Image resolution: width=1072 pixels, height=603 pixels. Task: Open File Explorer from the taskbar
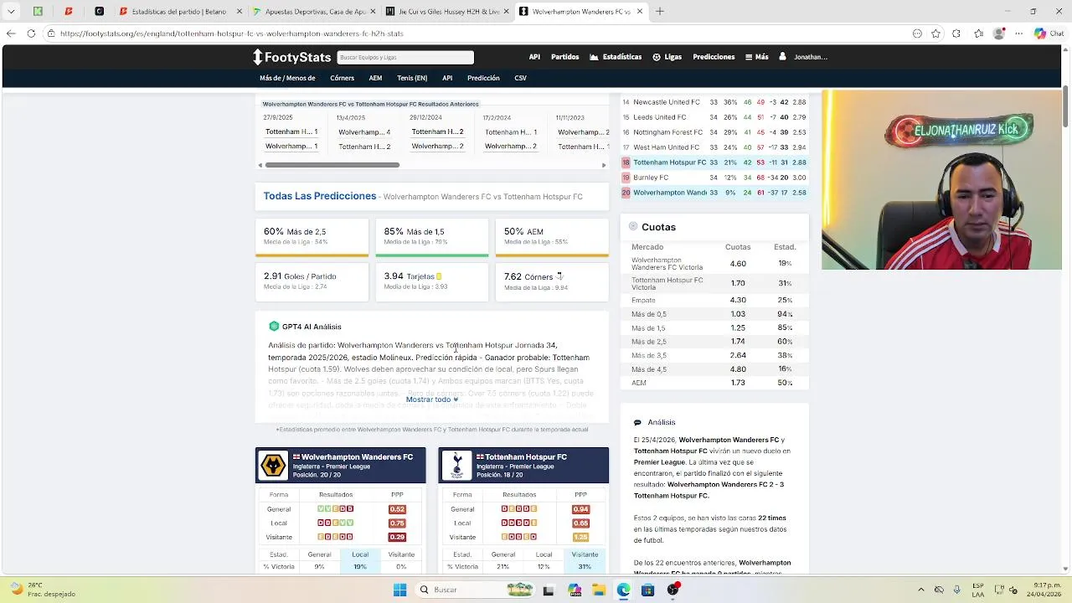click(599, 590)
